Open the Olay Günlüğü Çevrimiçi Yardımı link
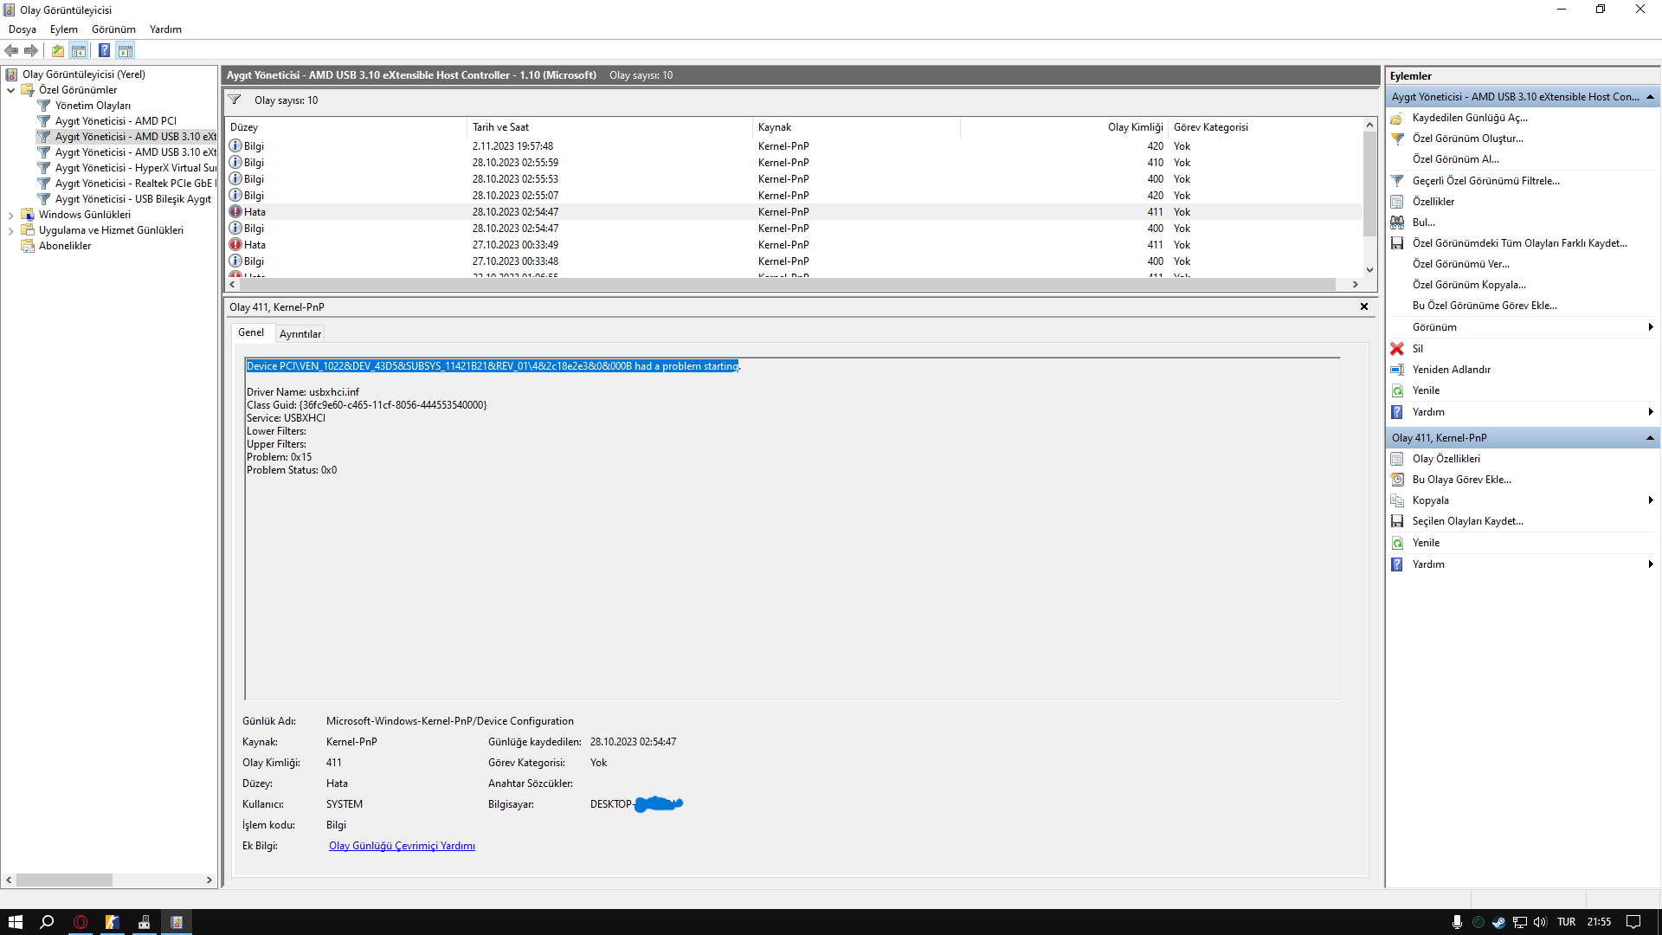 [402, 846]
